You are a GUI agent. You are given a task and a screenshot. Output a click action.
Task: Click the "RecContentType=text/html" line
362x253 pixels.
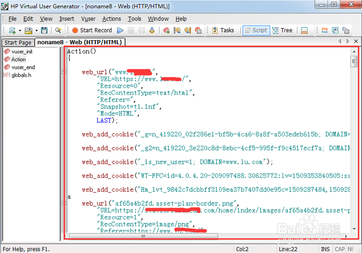(146, 93)
